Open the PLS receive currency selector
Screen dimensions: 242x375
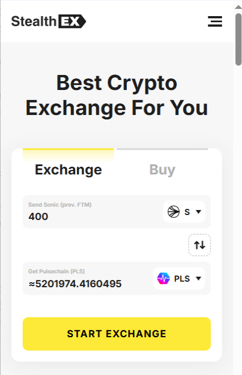(179, 278)
